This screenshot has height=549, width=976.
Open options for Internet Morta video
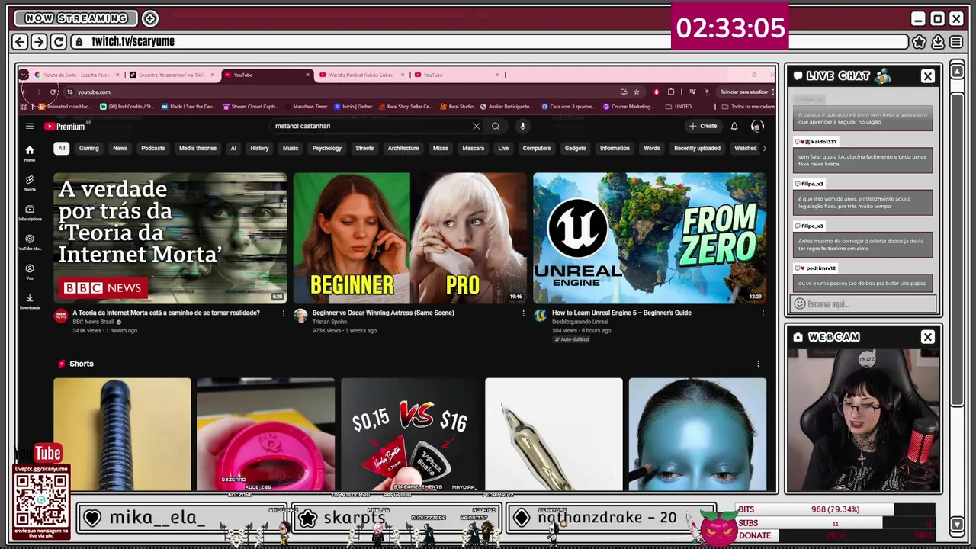coord(284,313)
